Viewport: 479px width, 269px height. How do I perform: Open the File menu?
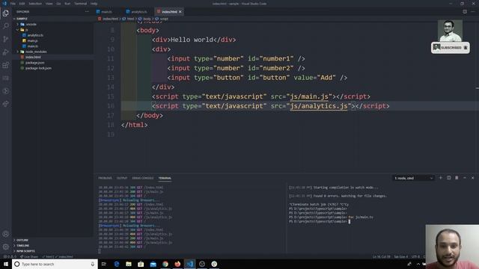point(13,4)
